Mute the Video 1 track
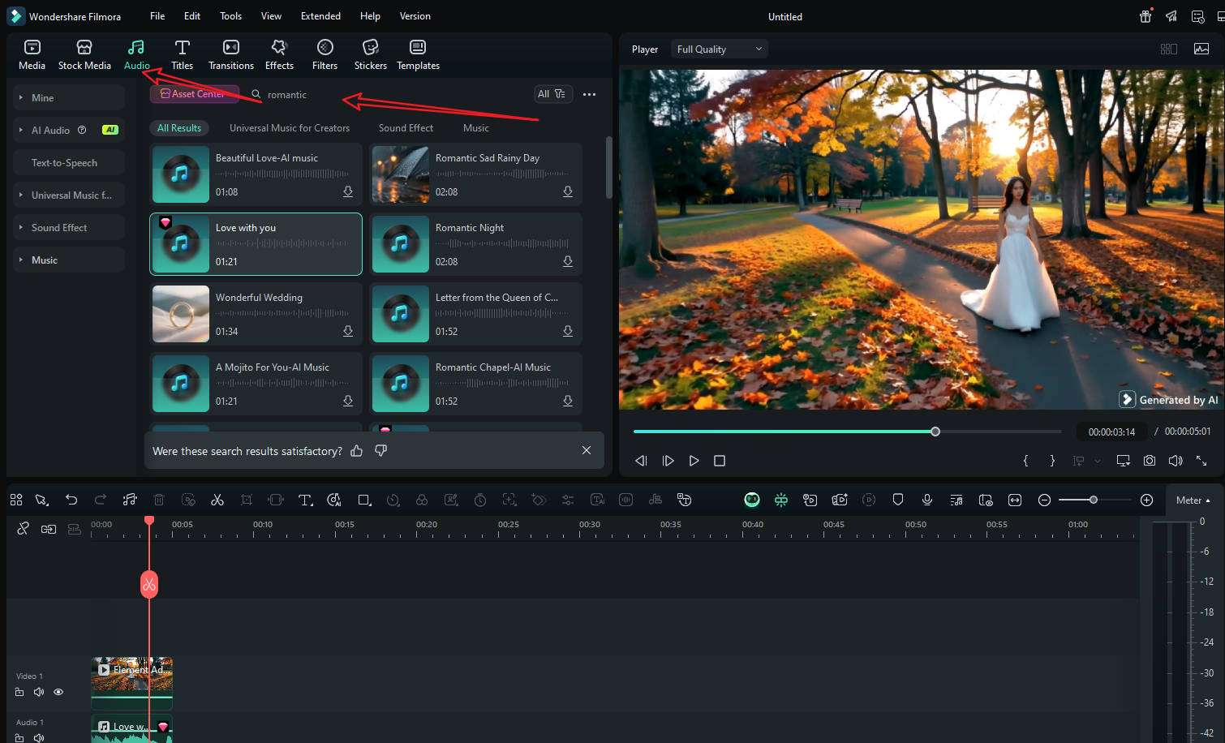Viewport: 1225px width, 743px height. tap(39, 692)
